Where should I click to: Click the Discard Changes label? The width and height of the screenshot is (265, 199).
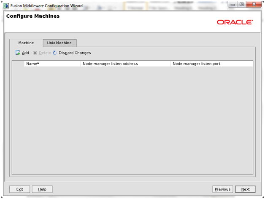click(x=75, y=53)
